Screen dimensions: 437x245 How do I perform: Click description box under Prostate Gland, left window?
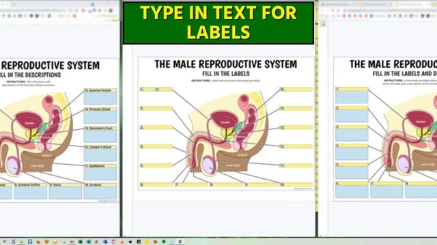[x=100, y=117]
